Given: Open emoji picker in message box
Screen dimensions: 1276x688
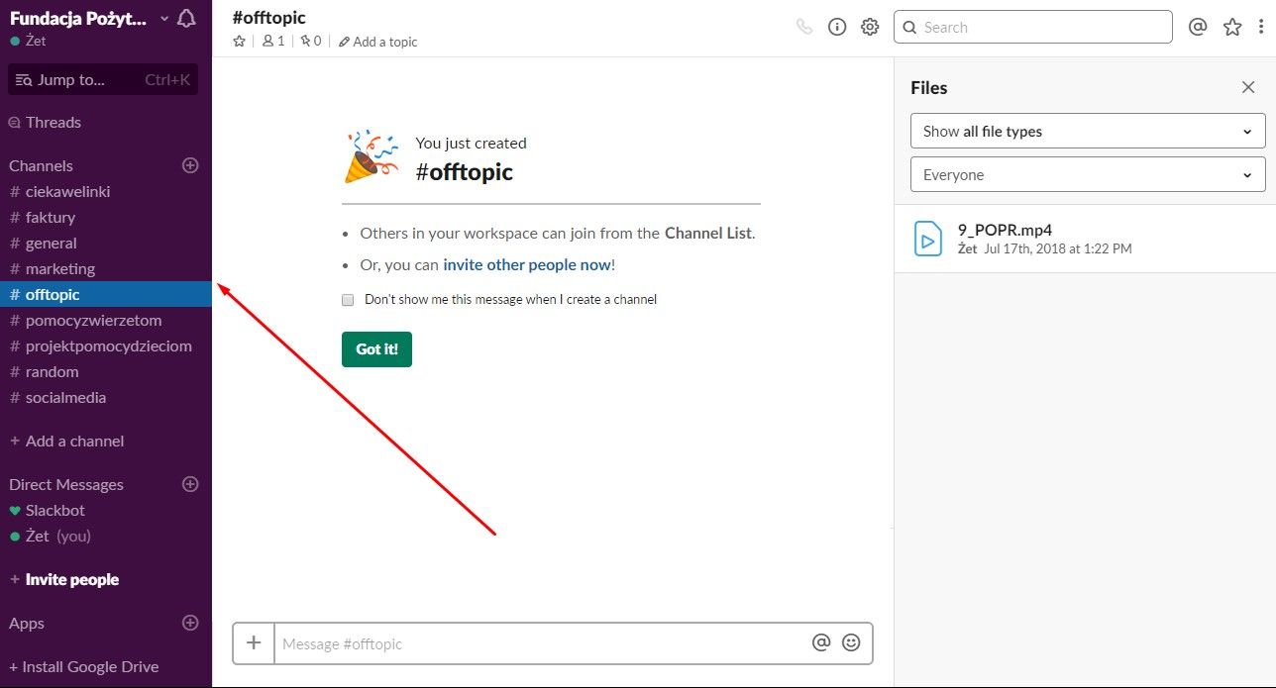Looking at the screenshot, I should [851, 642].
